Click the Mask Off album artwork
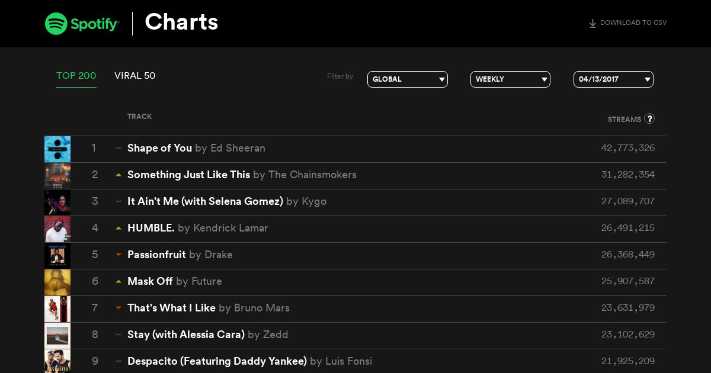The height and width of the screenshot is (373, 711). point(57,282)
